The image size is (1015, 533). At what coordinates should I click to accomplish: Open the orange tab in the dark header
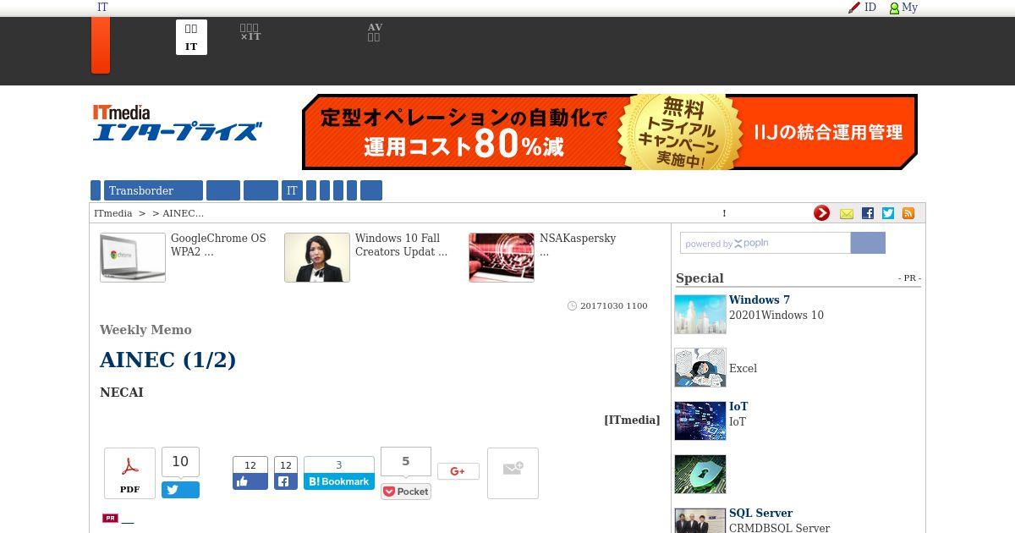[x=101, y=45]
